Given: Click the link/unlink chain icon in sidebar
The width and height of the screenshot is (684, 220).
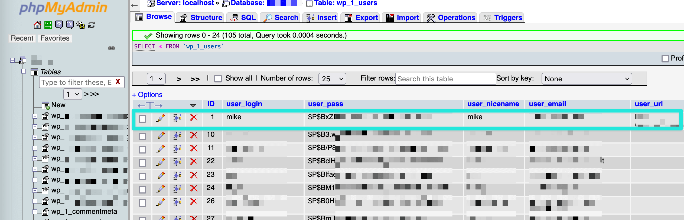Looking at the screenshot, I should pyautogui.click(x=112, y=48).
